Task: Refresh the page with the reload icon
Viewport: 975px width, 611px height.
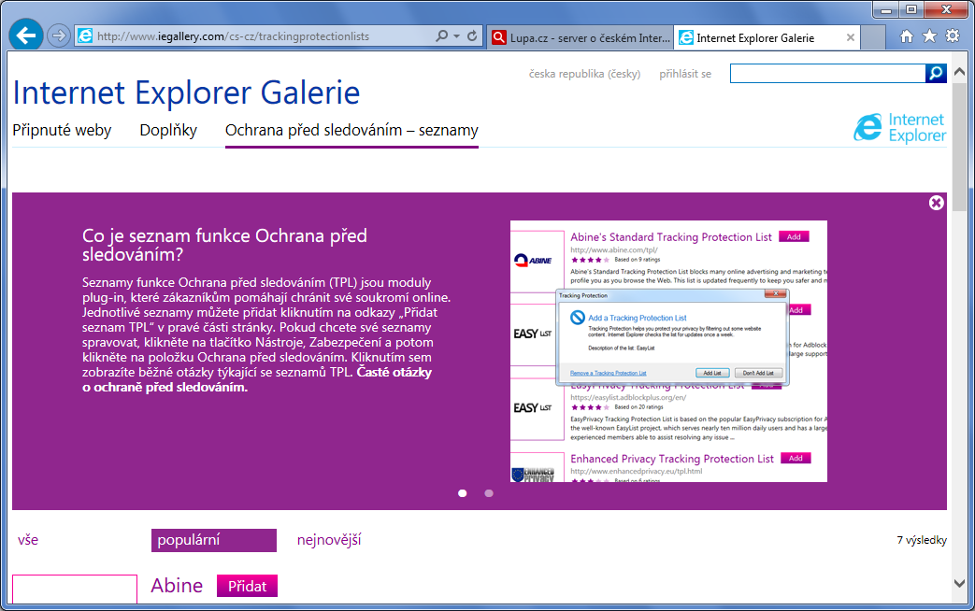Action: point(472,36)
